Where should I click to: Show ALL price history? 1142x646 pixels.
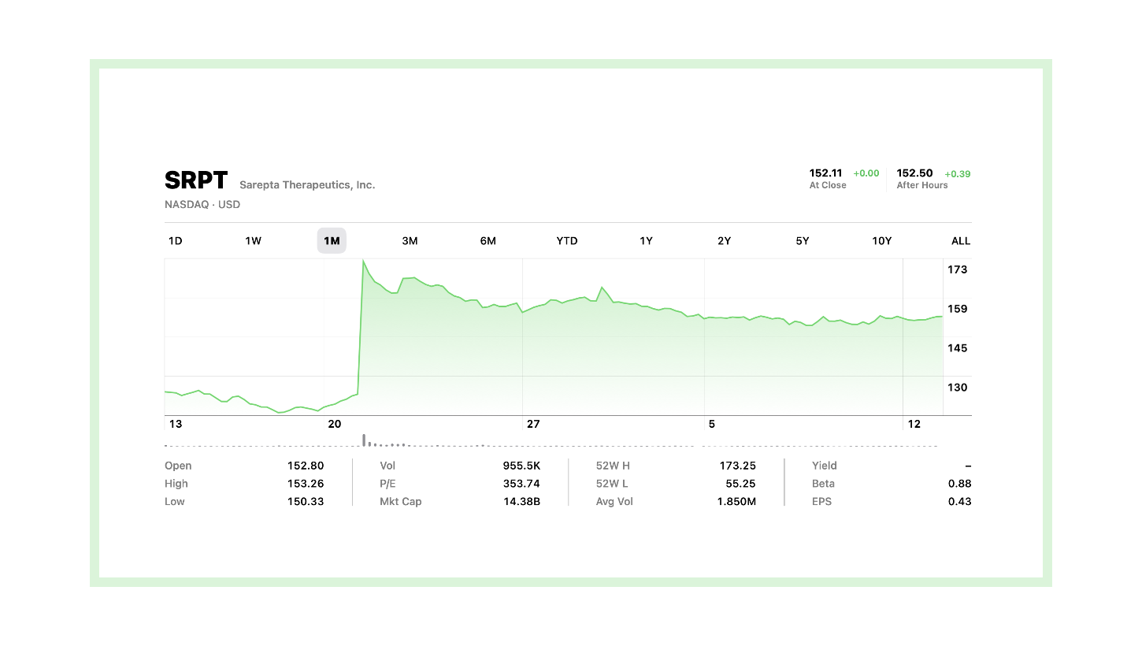[x=960, y=241]
